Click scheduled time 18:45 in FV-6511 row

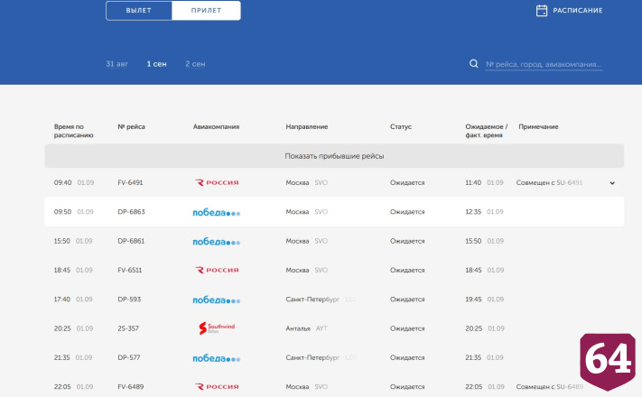(x=62, y=270)
